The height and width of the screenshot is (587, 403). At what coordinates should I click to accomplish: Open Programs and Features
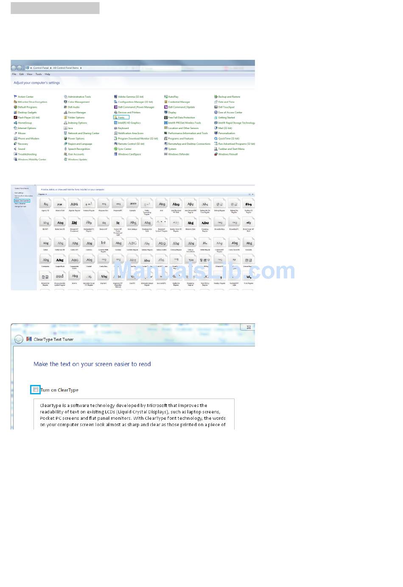point(179,138)
